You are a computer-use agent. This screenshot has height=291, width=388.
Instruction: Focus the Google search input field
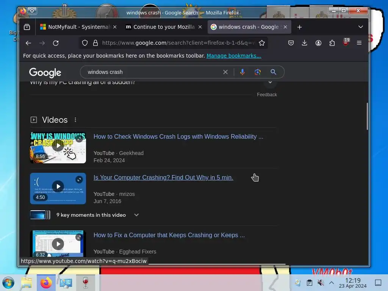[153, 72]
